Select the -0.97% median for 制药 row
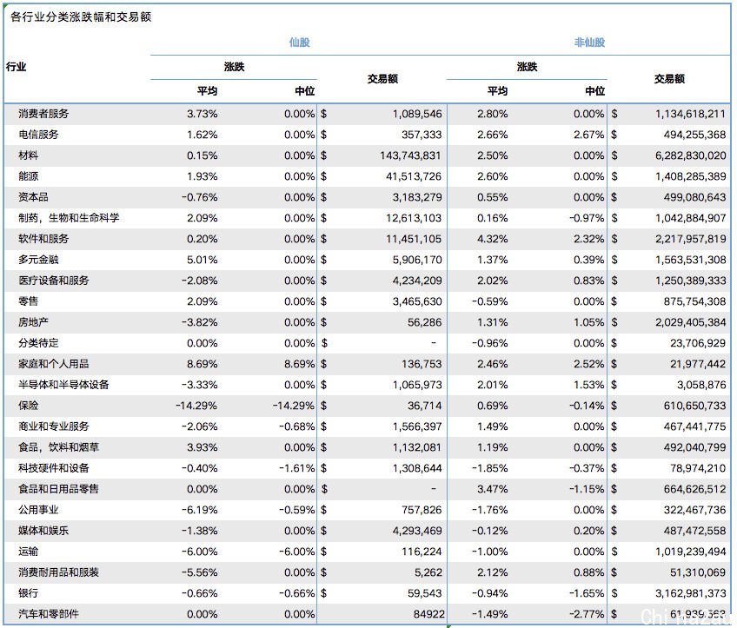Image resolution: width=737 pixels, height=628 pixels. click(587, 218)
